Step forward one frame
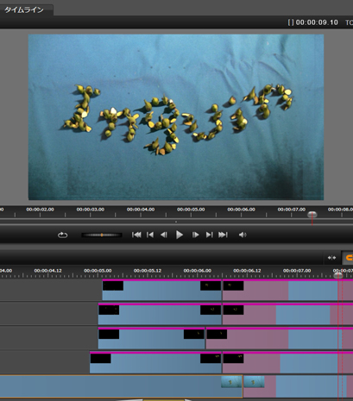 [x=195, y=235]
